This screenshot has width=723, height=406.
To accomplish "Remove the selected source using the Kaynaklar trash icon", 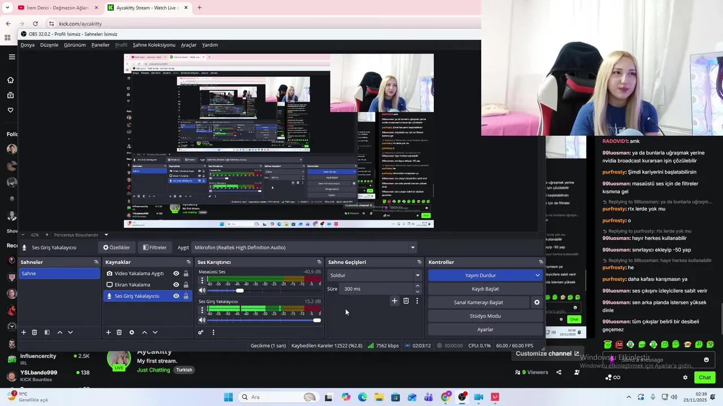I will pyautogui.click(x=119, y=332).
